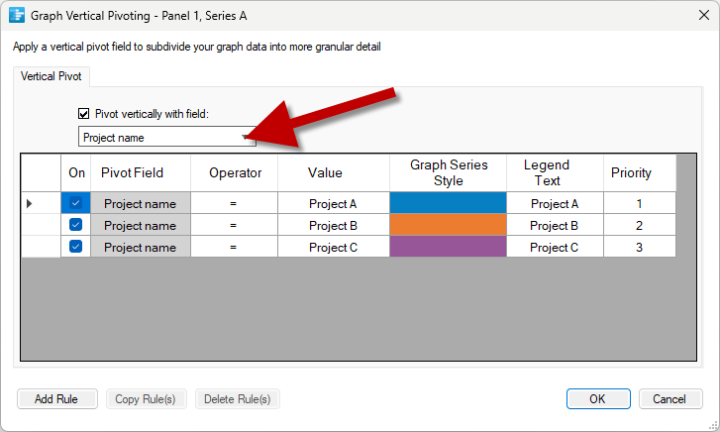The height and width of the screenshot is (432, 720).
Task: Click the Copy Rule(s) button
Action: [146, 398]
